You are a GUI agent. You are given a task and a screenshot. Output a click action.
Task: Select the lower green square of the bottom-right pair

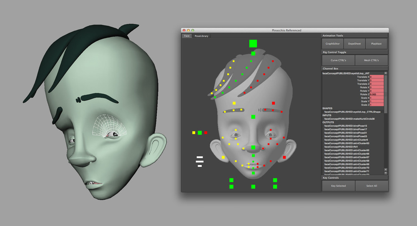tap(275, 187)
